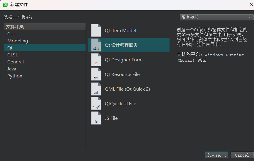
Task: Select the Java category
Action: [45, 69]
